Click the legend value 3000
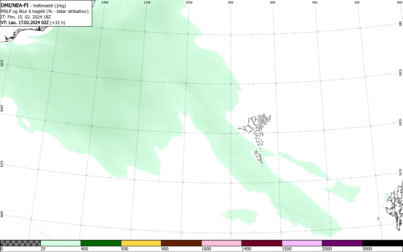Viewport: 403px width, 252px height. (367, 249)
